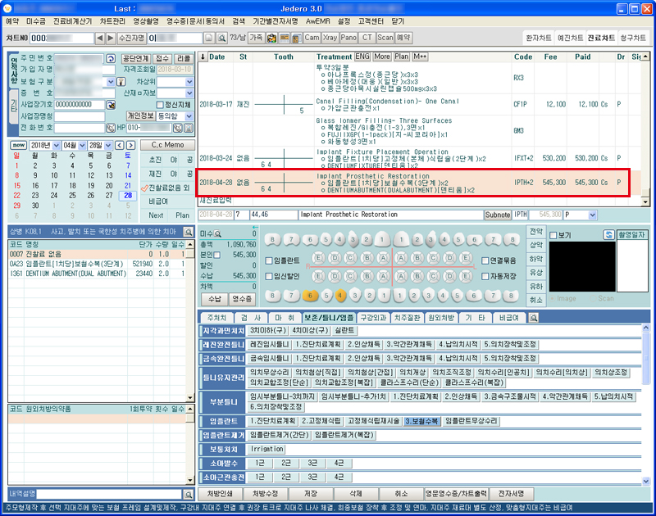Click refresh icon above image preview
This screenshot has width=656, height=516.
tap(609, 235)
